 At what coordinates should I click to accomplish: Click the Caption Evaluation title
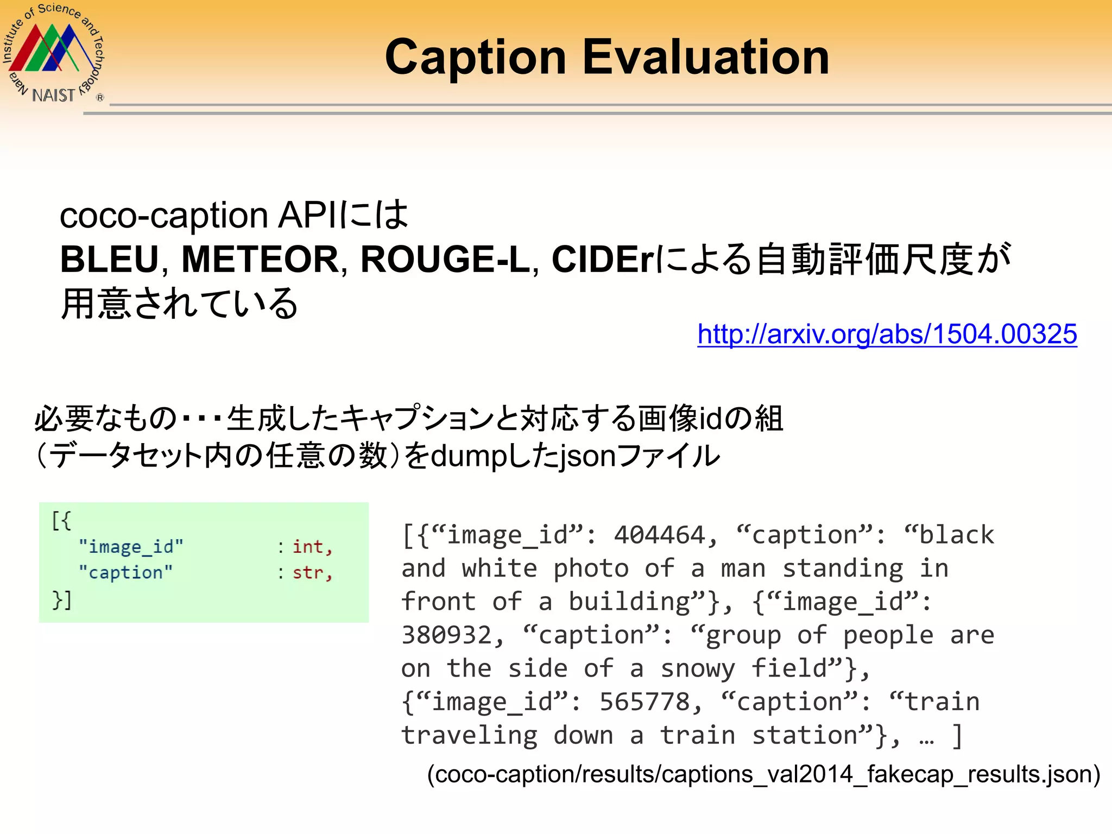(x=607, y=56)
